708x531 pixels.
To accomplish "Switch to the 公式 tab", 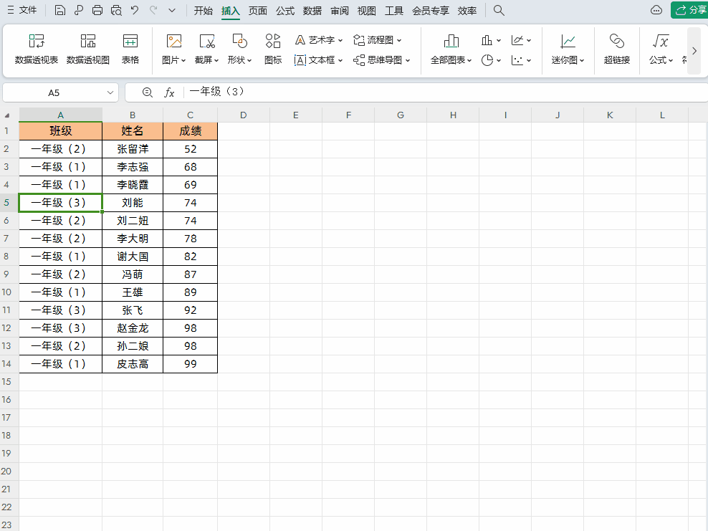I will point(285,10).
